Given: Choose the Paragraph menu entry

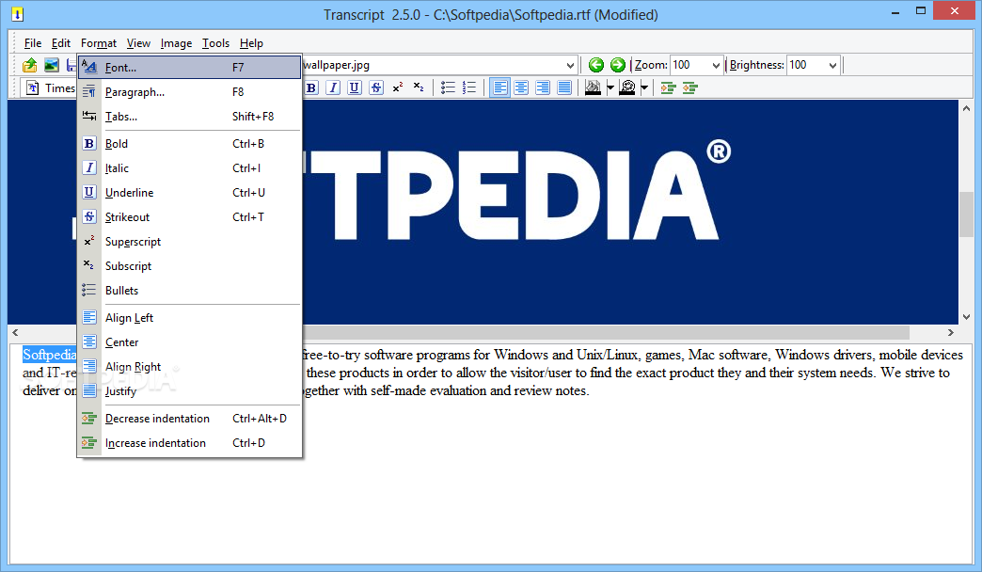Looking at the screenshot, I should (190, 92).
